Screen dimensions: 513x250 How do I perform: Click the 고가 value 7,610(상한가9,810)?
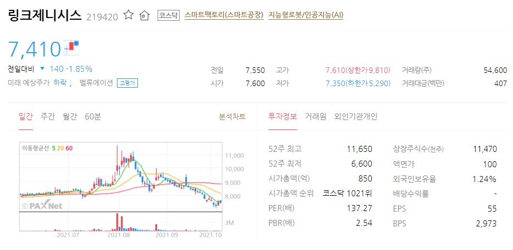coord(358,70)
